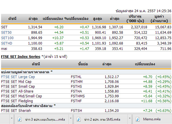This screenshot has width=172, height=124.
Task: Select mai value 711.96
Action: pos(166,49)
